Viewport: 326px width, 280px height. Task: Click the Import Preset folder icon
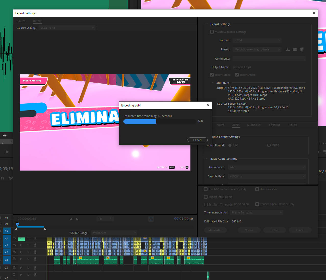295,49
